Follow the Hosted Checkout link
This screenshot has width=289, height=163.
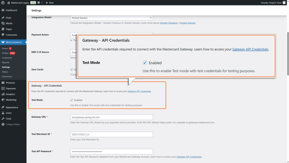pos(168,23)
